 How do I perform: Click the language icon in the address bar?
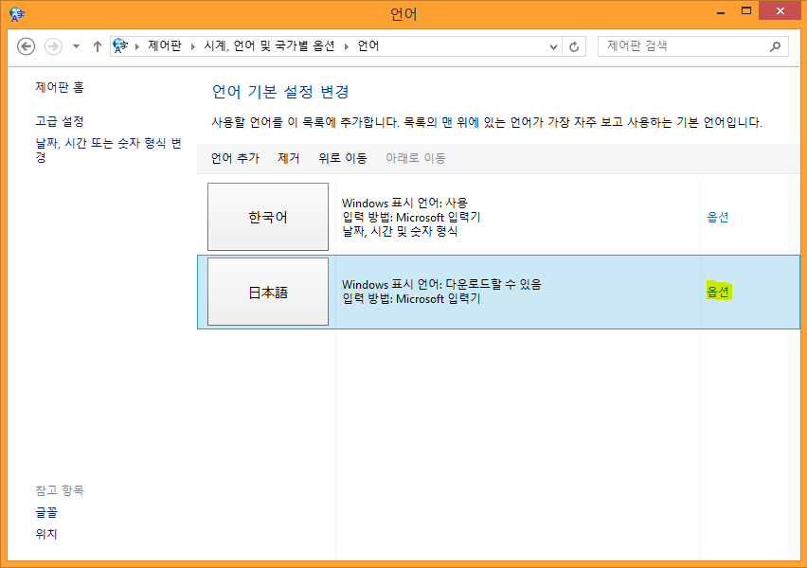(120, 45)
